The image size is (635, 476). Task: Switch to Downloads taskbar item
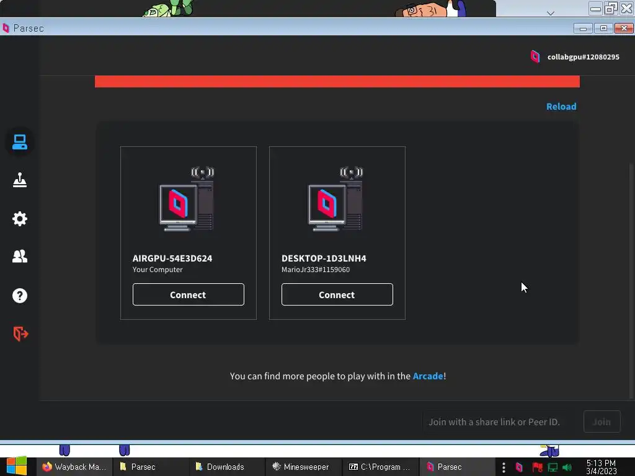pos(227,467)
